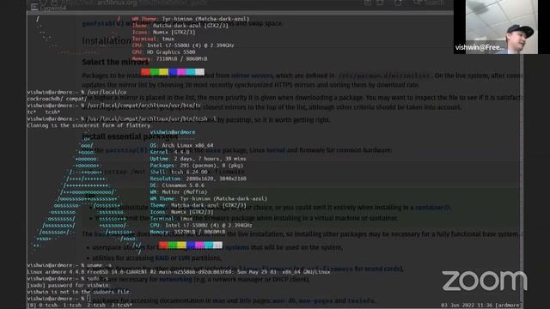550x309 pixels.
Task: Click the browser reload icon in the background window
Action: point(398,3)
